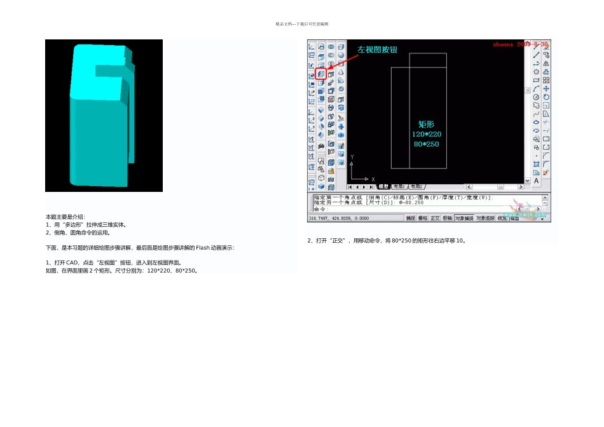The width and height of the screenshot is (604, 427).
Task: Select the Ellipse draw tool
Action: click(536, 122)
